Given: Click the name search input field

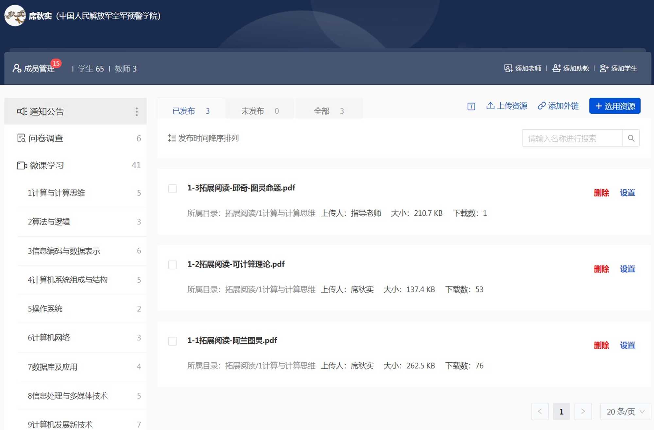Looking at the screenshot, I should [x=572, y=139].
